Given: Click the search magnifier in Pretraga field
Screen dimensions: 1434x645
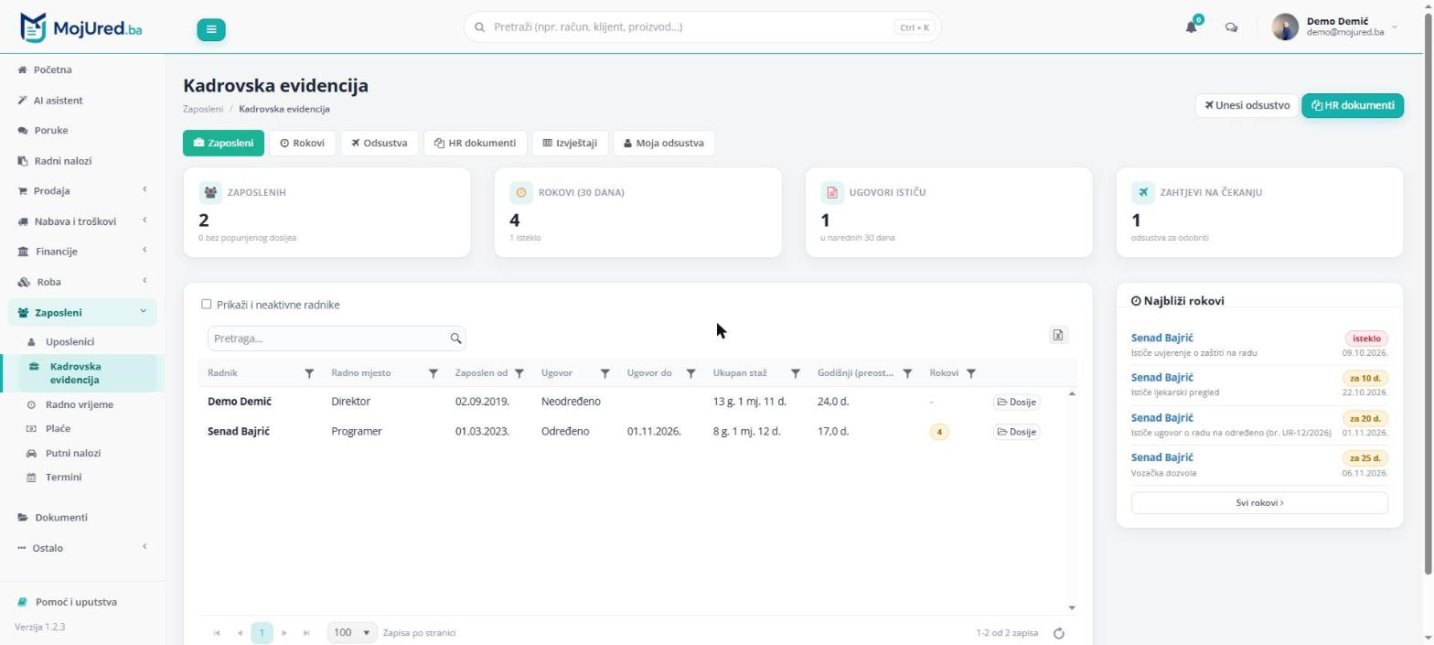Looking at the screenshot, I should pyautogui.click(x=455, y=339).
